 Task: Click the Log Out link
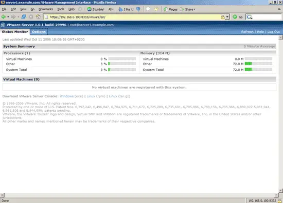273,32
